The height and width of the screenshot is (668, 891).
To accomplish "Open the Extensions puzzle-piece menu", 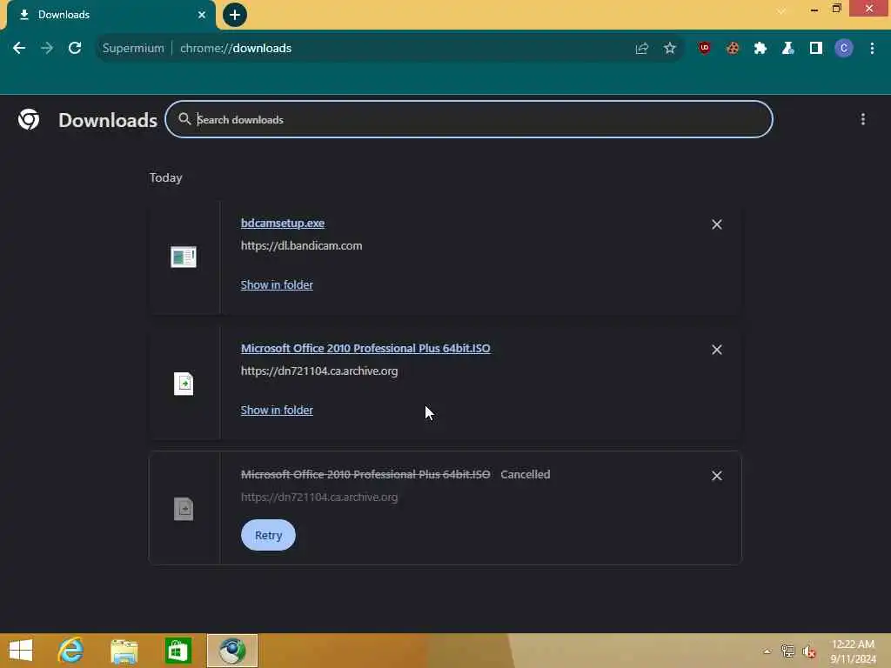I will 760,49.
